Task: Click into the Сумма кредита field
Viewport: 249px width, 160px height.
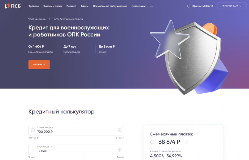Action: (x=75, y=132)
